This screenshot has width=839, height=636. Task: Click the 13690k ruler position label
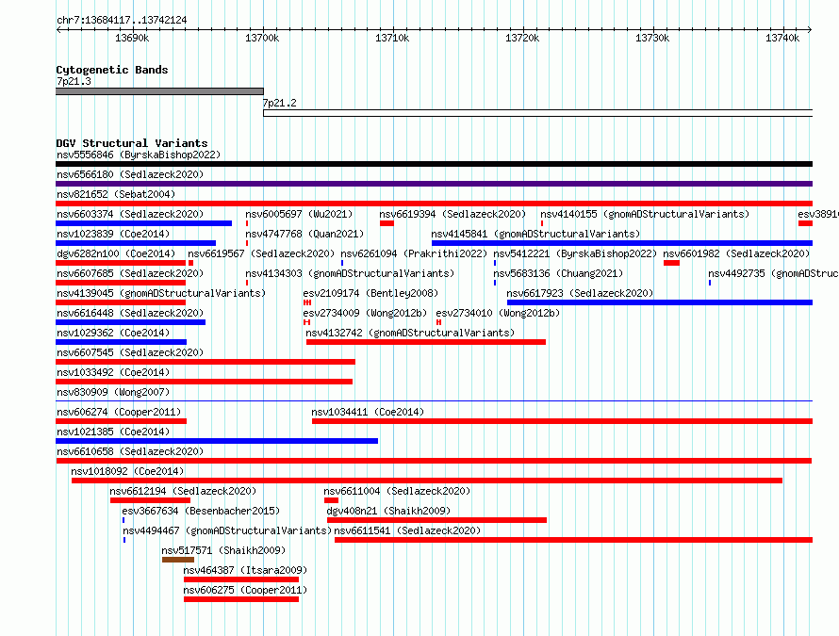(132, 38)
